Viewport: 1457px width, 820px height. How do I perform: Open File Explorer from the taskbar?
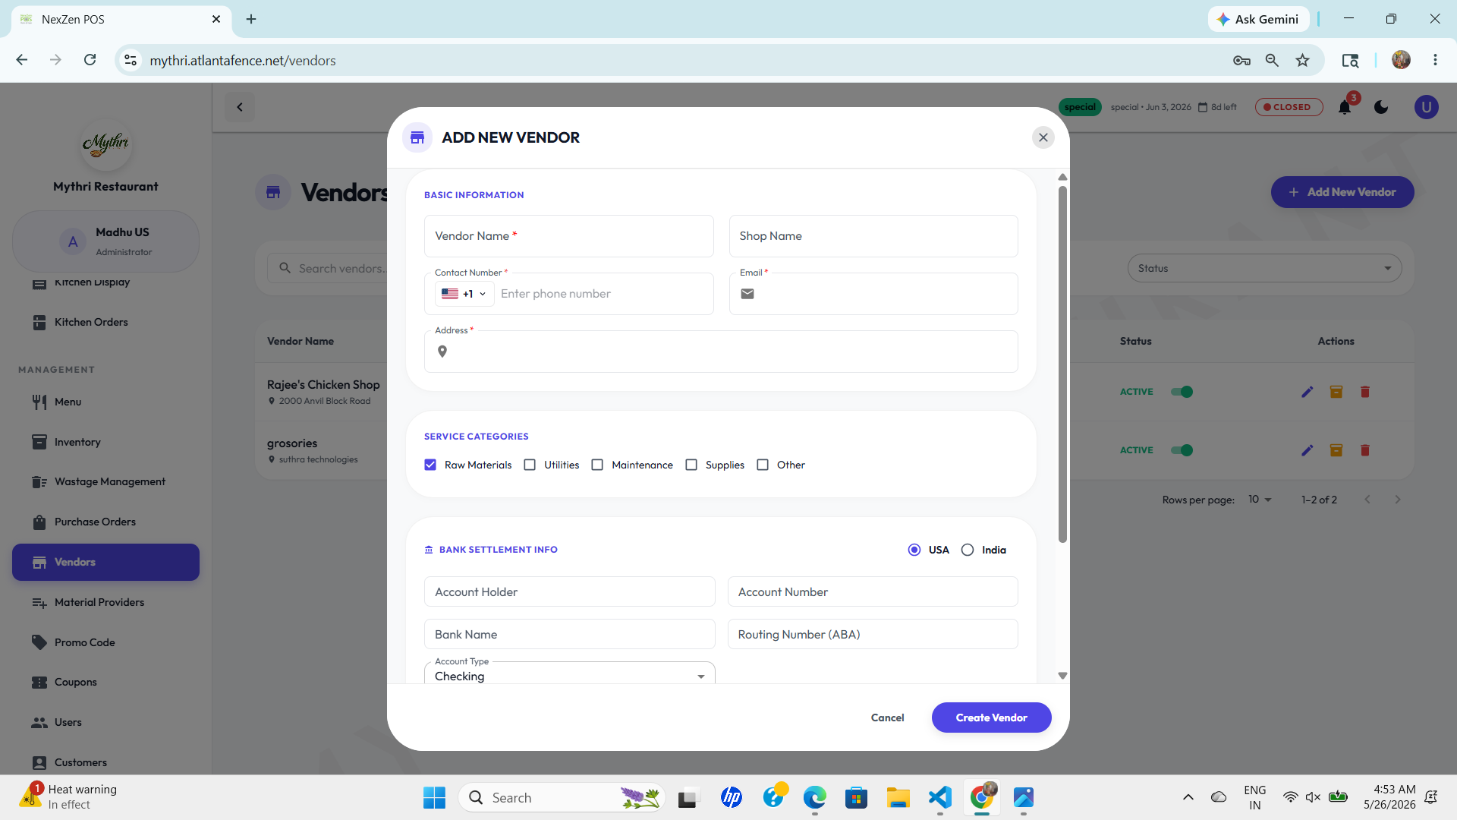click(x=898, y=797)
